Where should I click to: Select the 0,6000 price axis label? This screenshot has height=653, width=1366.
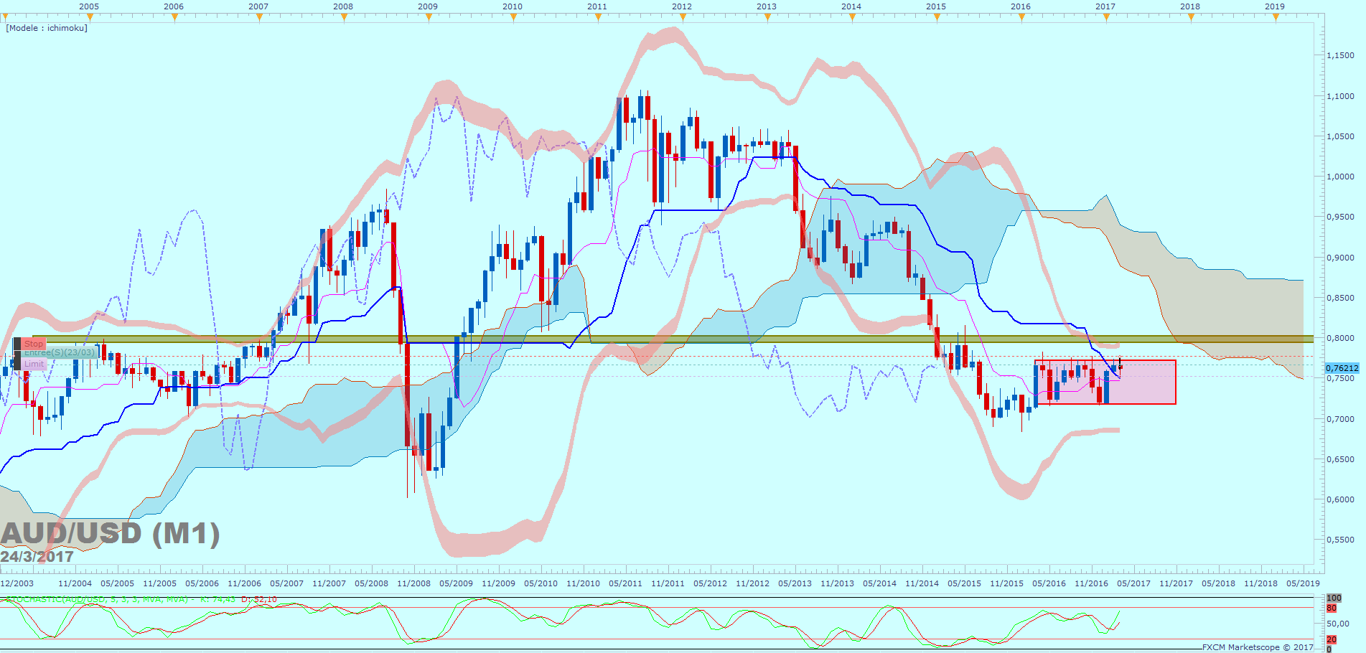tap(1341, 499)
